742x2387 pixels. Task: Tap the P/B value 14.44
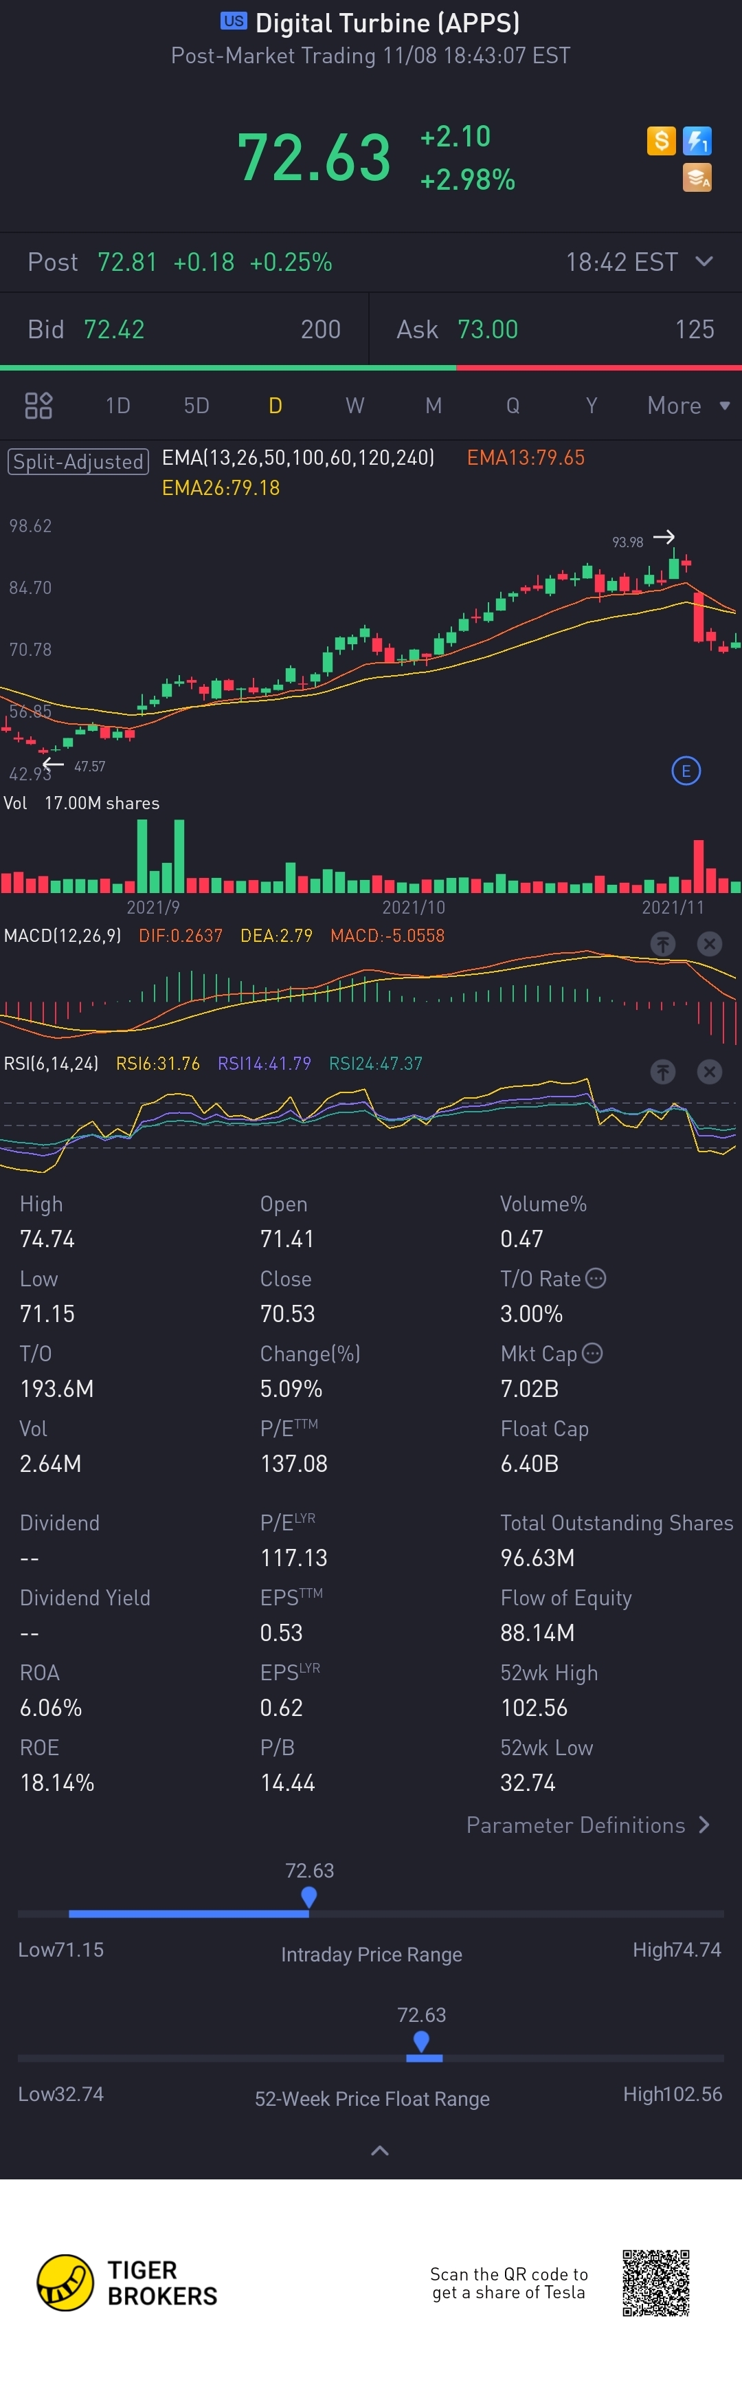[x=287, y=1782]
